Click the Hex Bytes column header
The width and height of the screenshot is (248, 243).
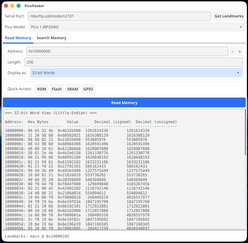[38, 122]
